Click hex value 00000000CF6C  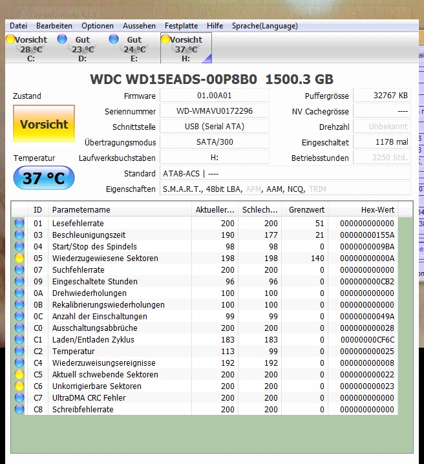point(368,339)
